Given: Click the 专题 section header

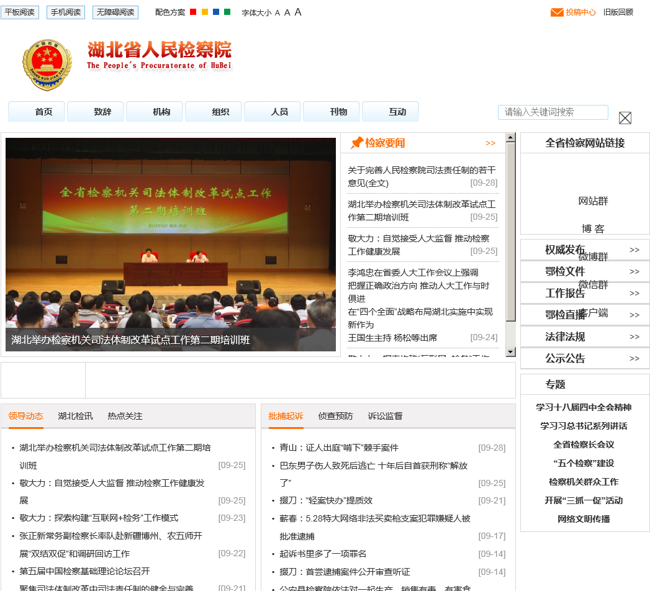Looking at the screenshot, I should (x=555, y=384).
